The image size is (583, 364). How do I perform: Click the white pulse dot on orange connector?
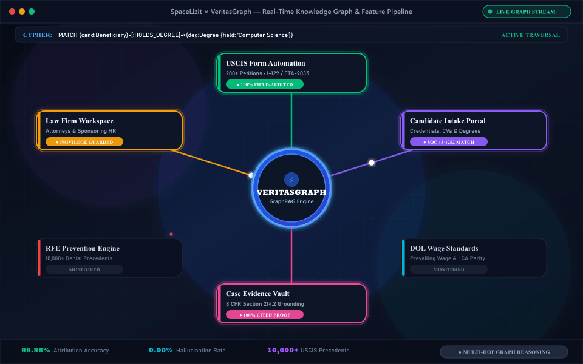[251, 175]
